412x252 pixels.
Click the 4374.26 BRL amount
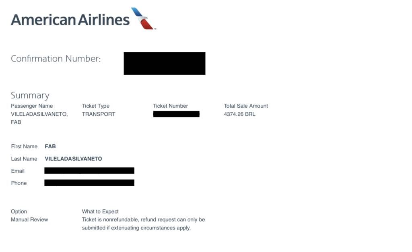click(240, 114)
